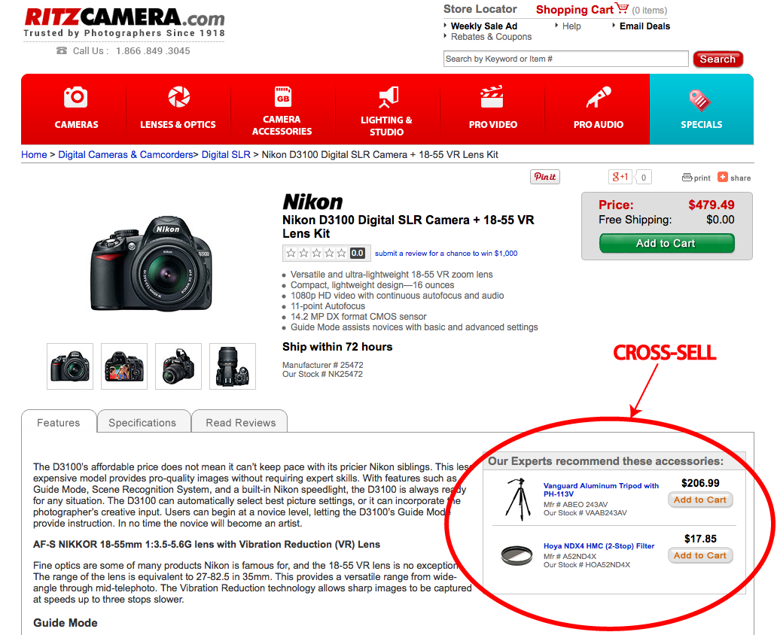
Task: Open Lenses & Optics shutter icon
Action: [x=178, y=98]
